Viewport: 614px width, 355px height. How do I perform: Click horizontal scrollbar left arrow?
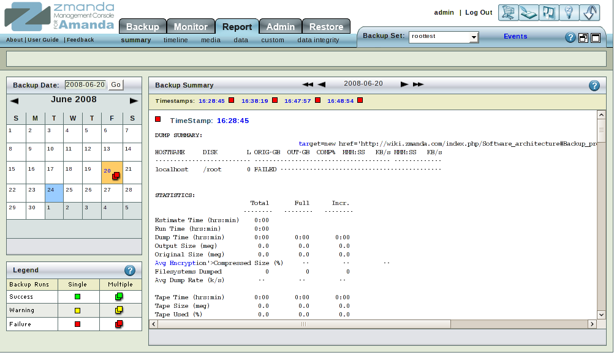[x=153, y=324]
